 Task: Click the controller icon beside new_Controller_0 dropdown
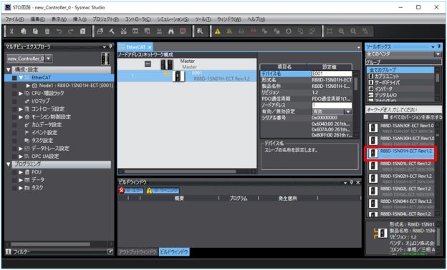pyautogui.click(x=105, y=59)
